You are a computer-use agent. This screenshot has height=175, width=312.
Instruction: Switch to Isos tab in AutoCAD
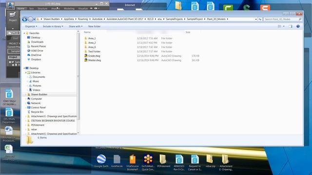click(31, 9)
